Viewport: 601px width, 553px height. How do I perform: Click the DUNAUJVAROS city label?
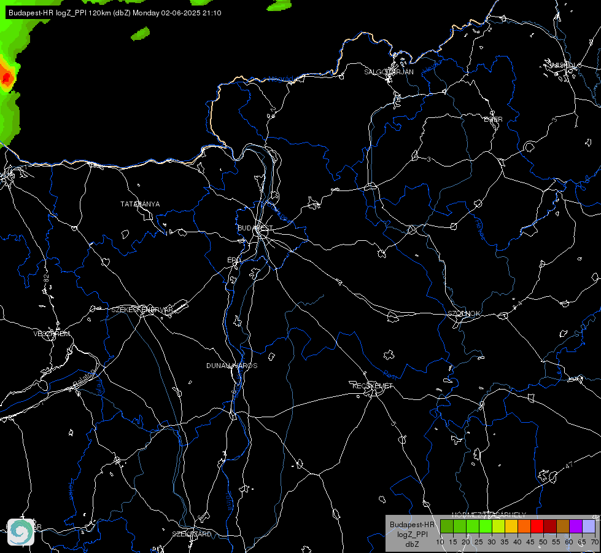(x=232, y=366)
